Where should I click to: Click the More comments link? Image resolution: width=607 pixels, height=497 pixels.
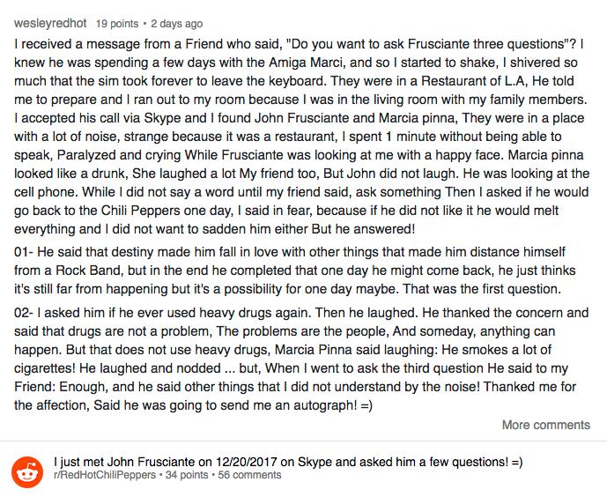click(546, 425)
